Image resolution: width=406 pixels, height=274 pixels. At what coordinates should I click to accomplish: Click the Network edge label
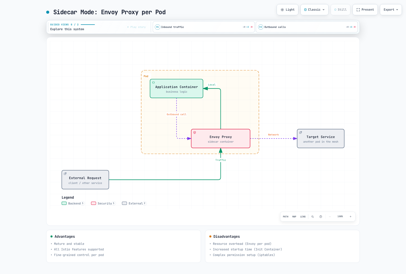pos(274,135)
